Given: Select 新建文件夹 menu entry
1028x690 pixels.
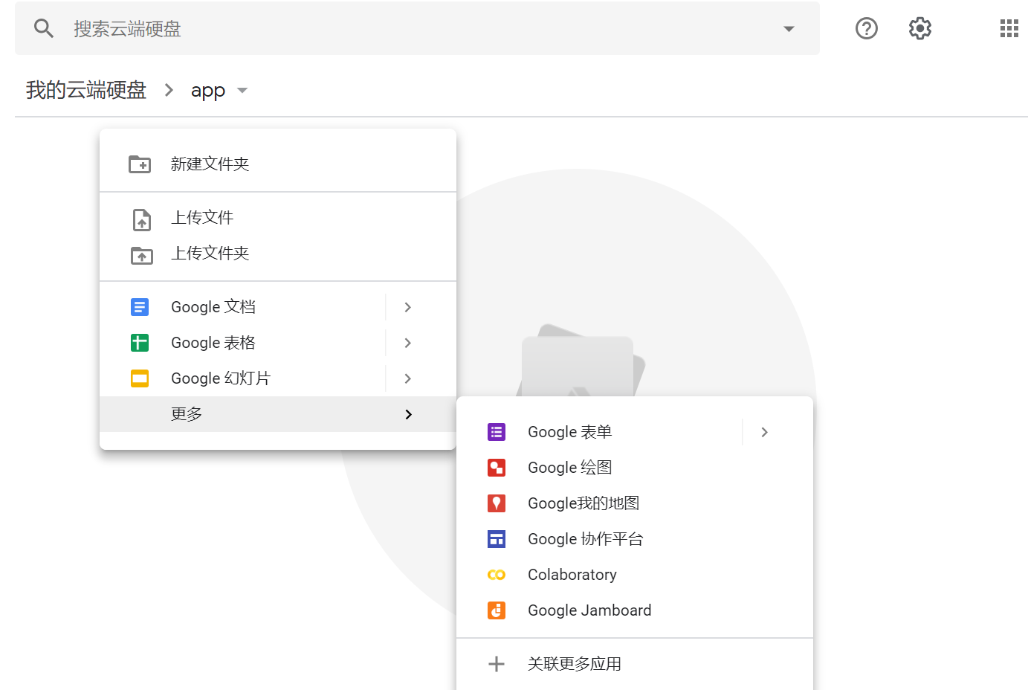Looking at the screenshot, I should (x=278, y=164).
